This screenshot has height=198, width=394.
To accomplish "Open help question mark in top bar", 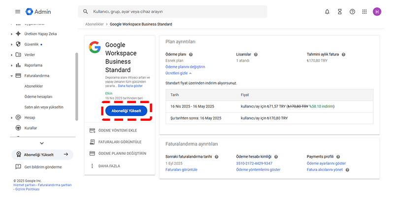I will [x=352, y=11].
